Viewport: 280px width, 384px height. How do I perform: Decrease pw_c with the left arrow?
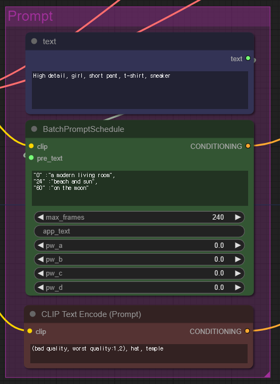point(40,273)
